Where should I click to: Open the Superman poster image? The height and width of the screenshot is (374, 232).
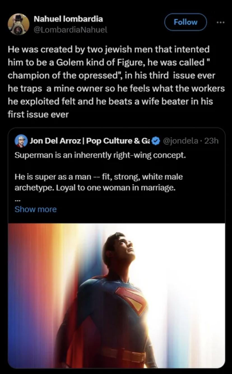pyautogui.click(x=117, y=295)
